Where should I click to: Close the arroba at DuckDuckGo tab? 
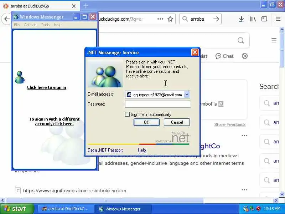point(74,6)
